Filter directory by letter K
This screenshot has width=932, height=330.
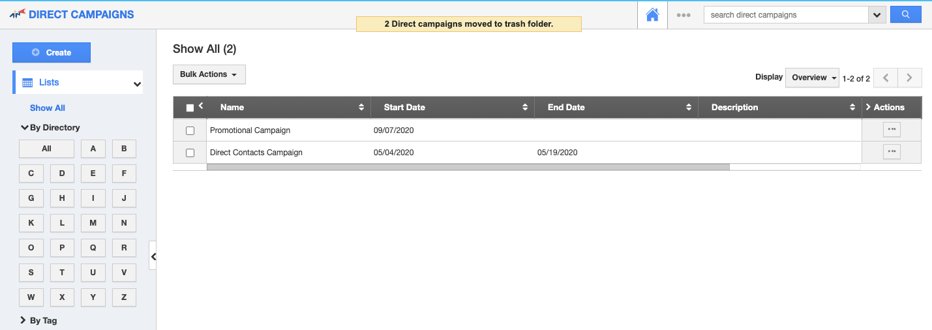pyautogui.click(x=31, y=223)
